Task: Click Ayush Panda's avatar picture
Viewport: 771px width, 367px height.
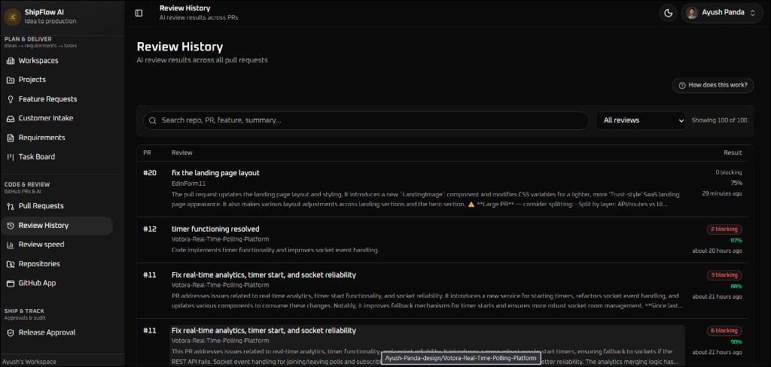Action: [692, 14]
